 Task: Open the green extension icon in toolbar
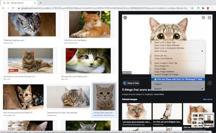click(198, 8)
